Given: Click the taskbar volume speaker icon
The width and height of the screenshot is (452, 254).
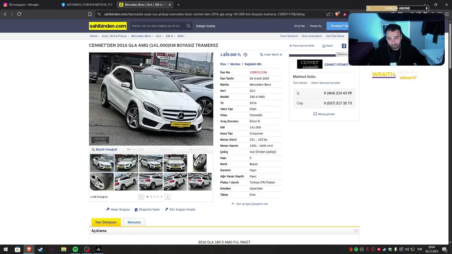Looking at the screenshot, I should tap(407, 249).
